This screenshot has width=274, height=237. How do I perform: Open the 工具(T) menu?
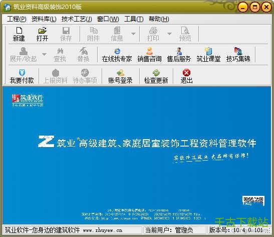(134, 19)
